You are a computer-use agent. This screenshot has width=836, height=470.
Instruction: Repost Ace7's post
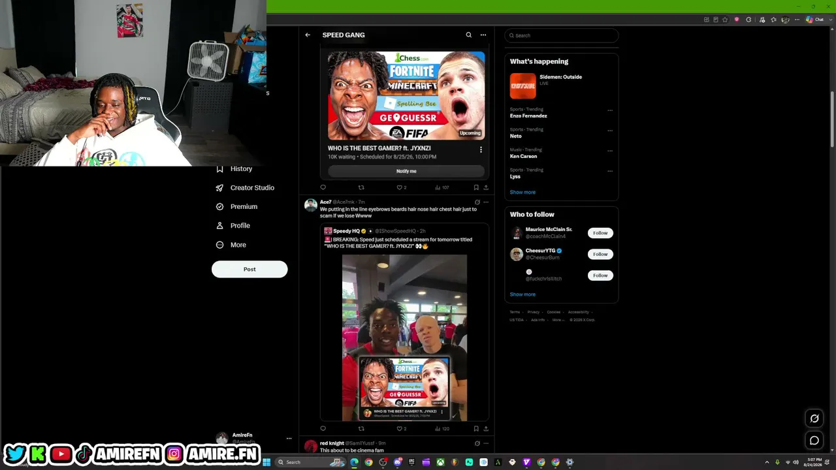(x=361, y=429)
